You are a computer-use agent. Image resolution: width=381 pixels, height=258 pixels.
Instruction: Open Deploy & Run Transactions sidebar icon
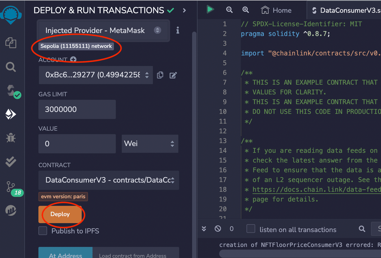pyautogui.click(x=11, y=115)
